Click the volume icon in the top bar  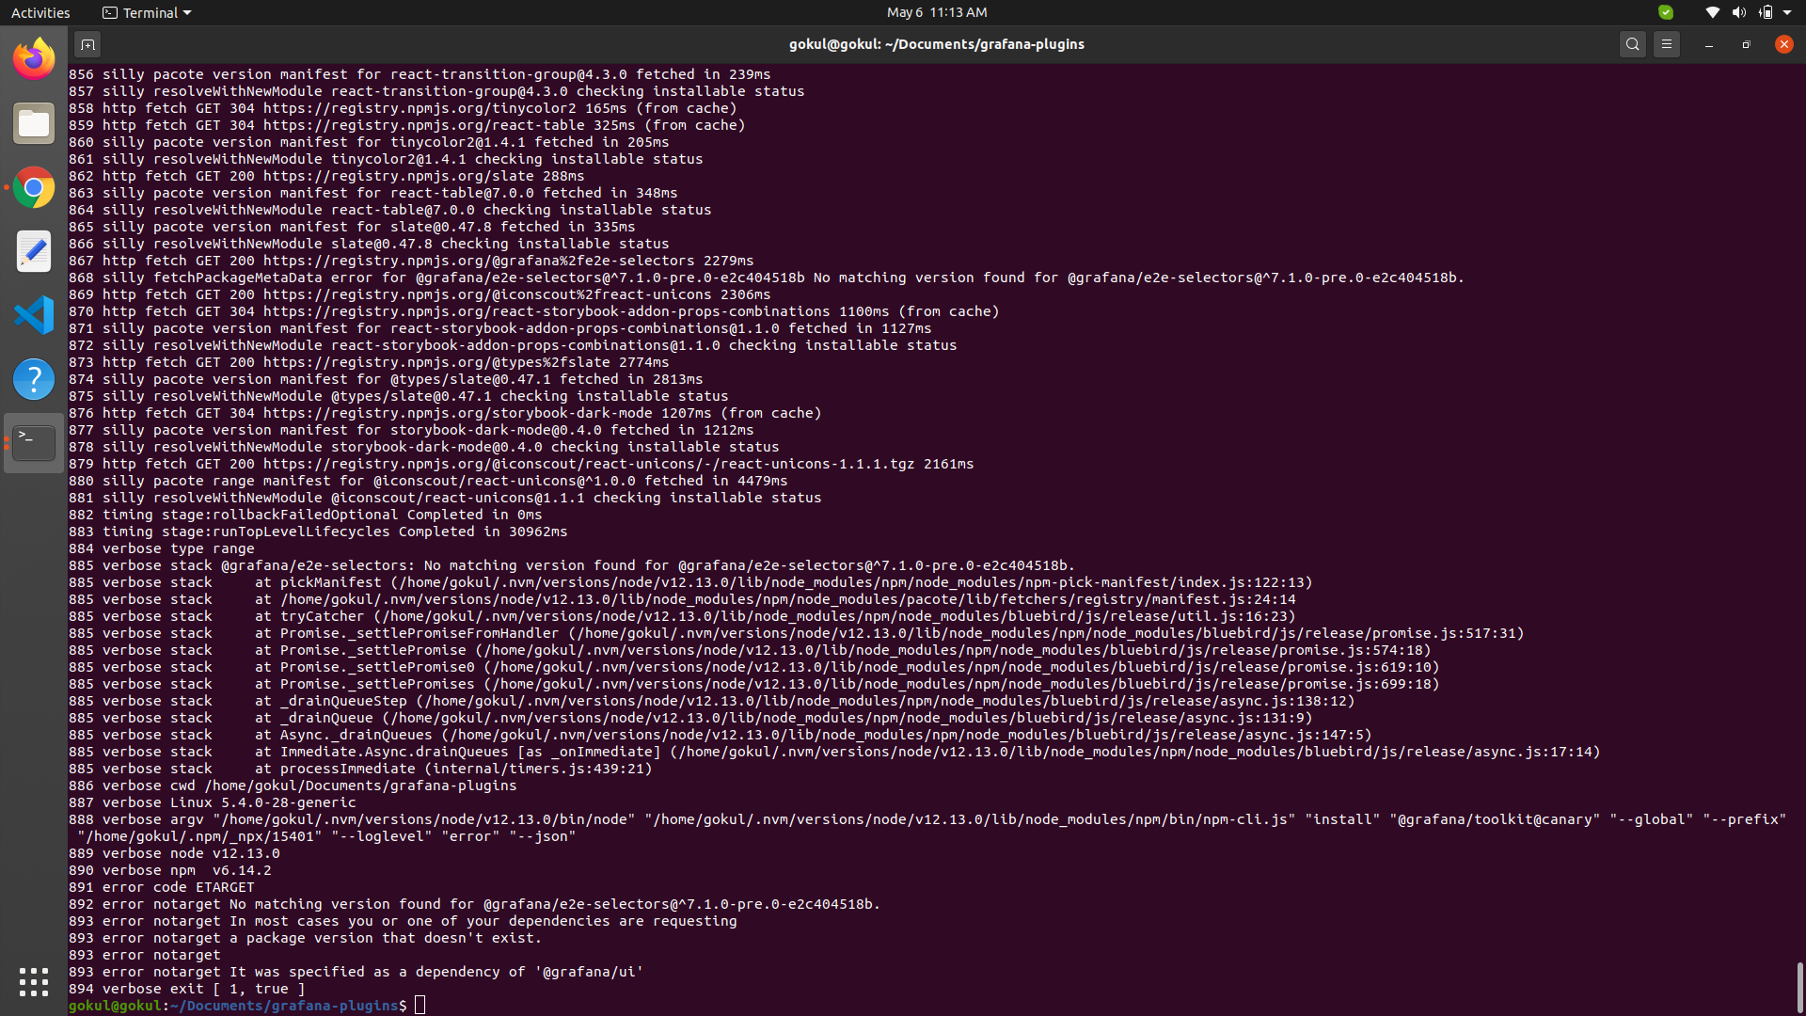pyautogui.click(x=1739, y=12)
